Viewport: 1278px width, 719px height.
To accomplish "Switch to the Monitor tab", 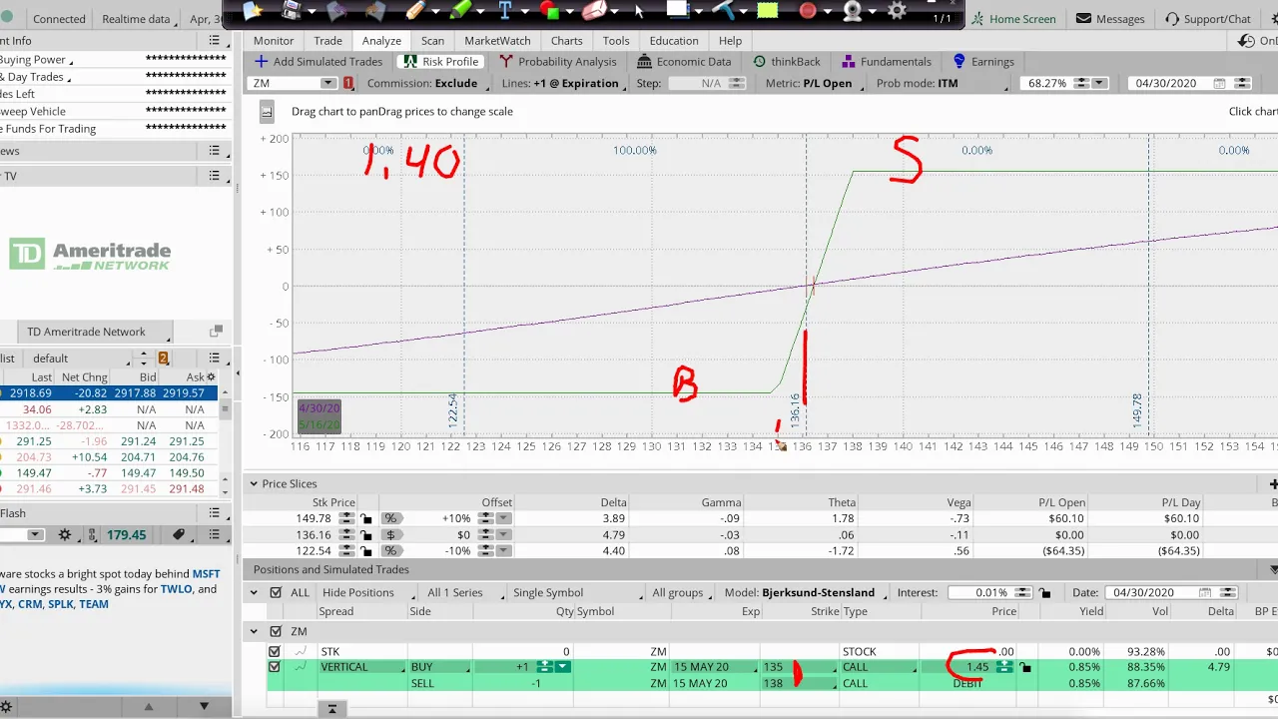I will pyautogui.click(x=274, y=41).
